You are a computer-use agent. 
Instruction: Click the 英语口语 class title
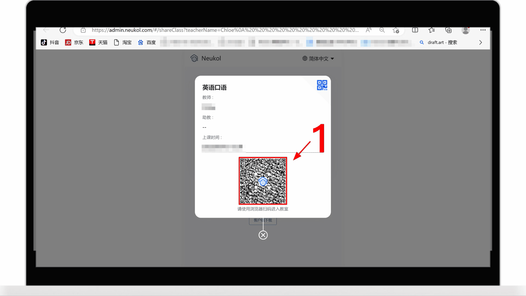tap(215, 88)
